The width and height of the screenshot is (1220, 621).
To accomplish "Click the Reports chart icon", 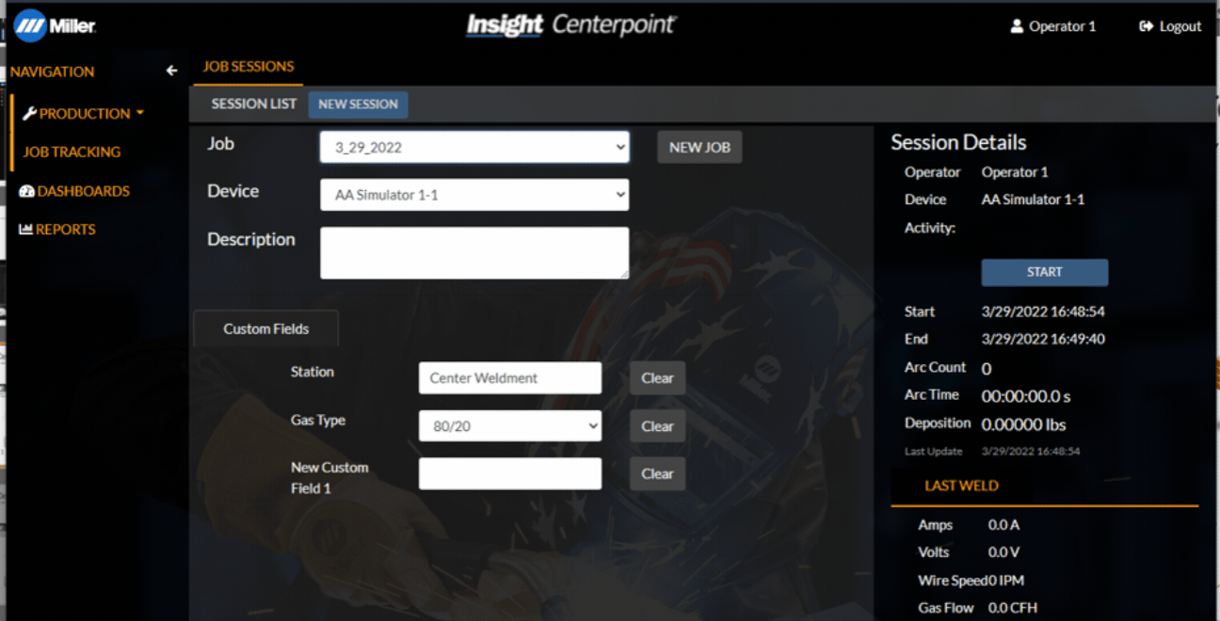I will [x=25, y=229].
